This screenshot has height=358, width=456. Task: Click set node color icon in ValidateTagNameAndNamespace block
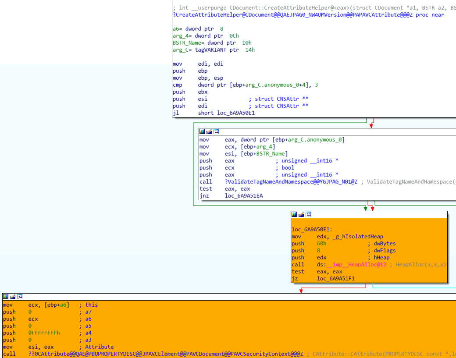[x=202, y=131]
